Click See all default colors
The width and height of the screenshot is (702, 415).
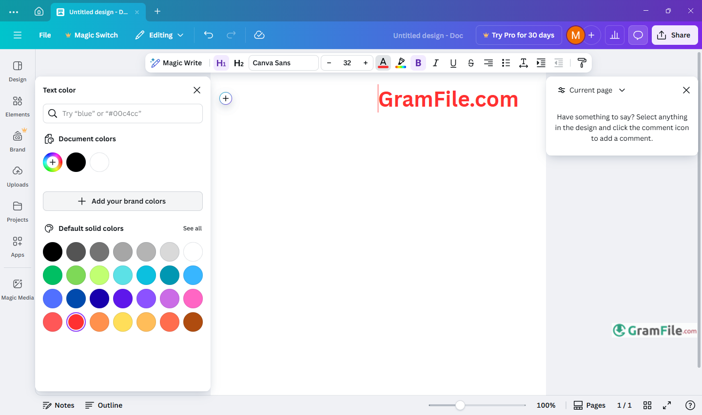pos(193,228)
